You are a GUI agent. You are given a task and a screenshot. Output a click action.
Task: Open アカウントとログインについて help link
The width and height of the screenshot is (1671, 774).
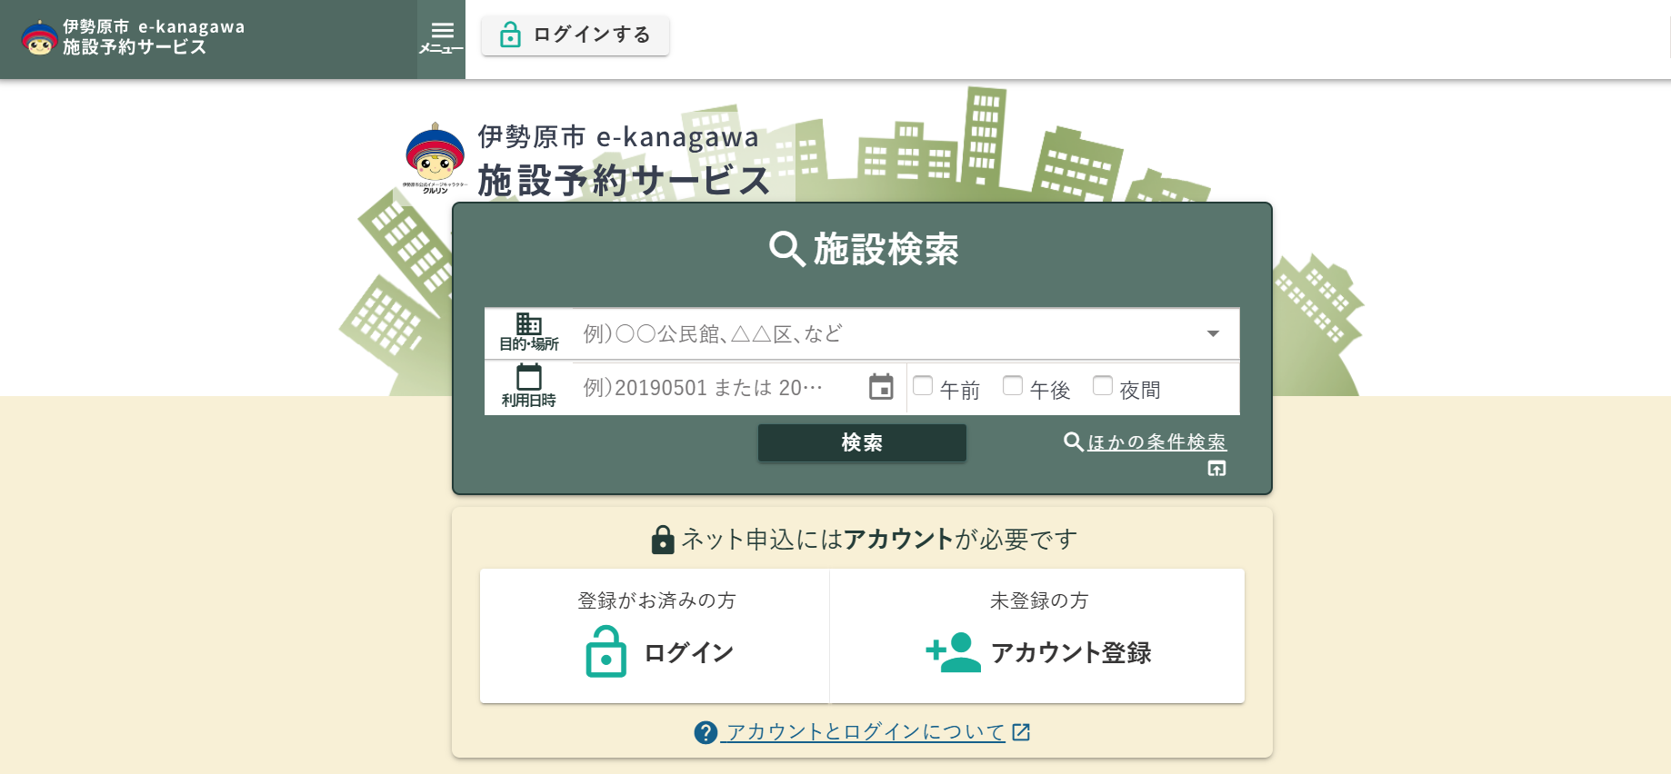pyautogui.click(x=865, y=732)
